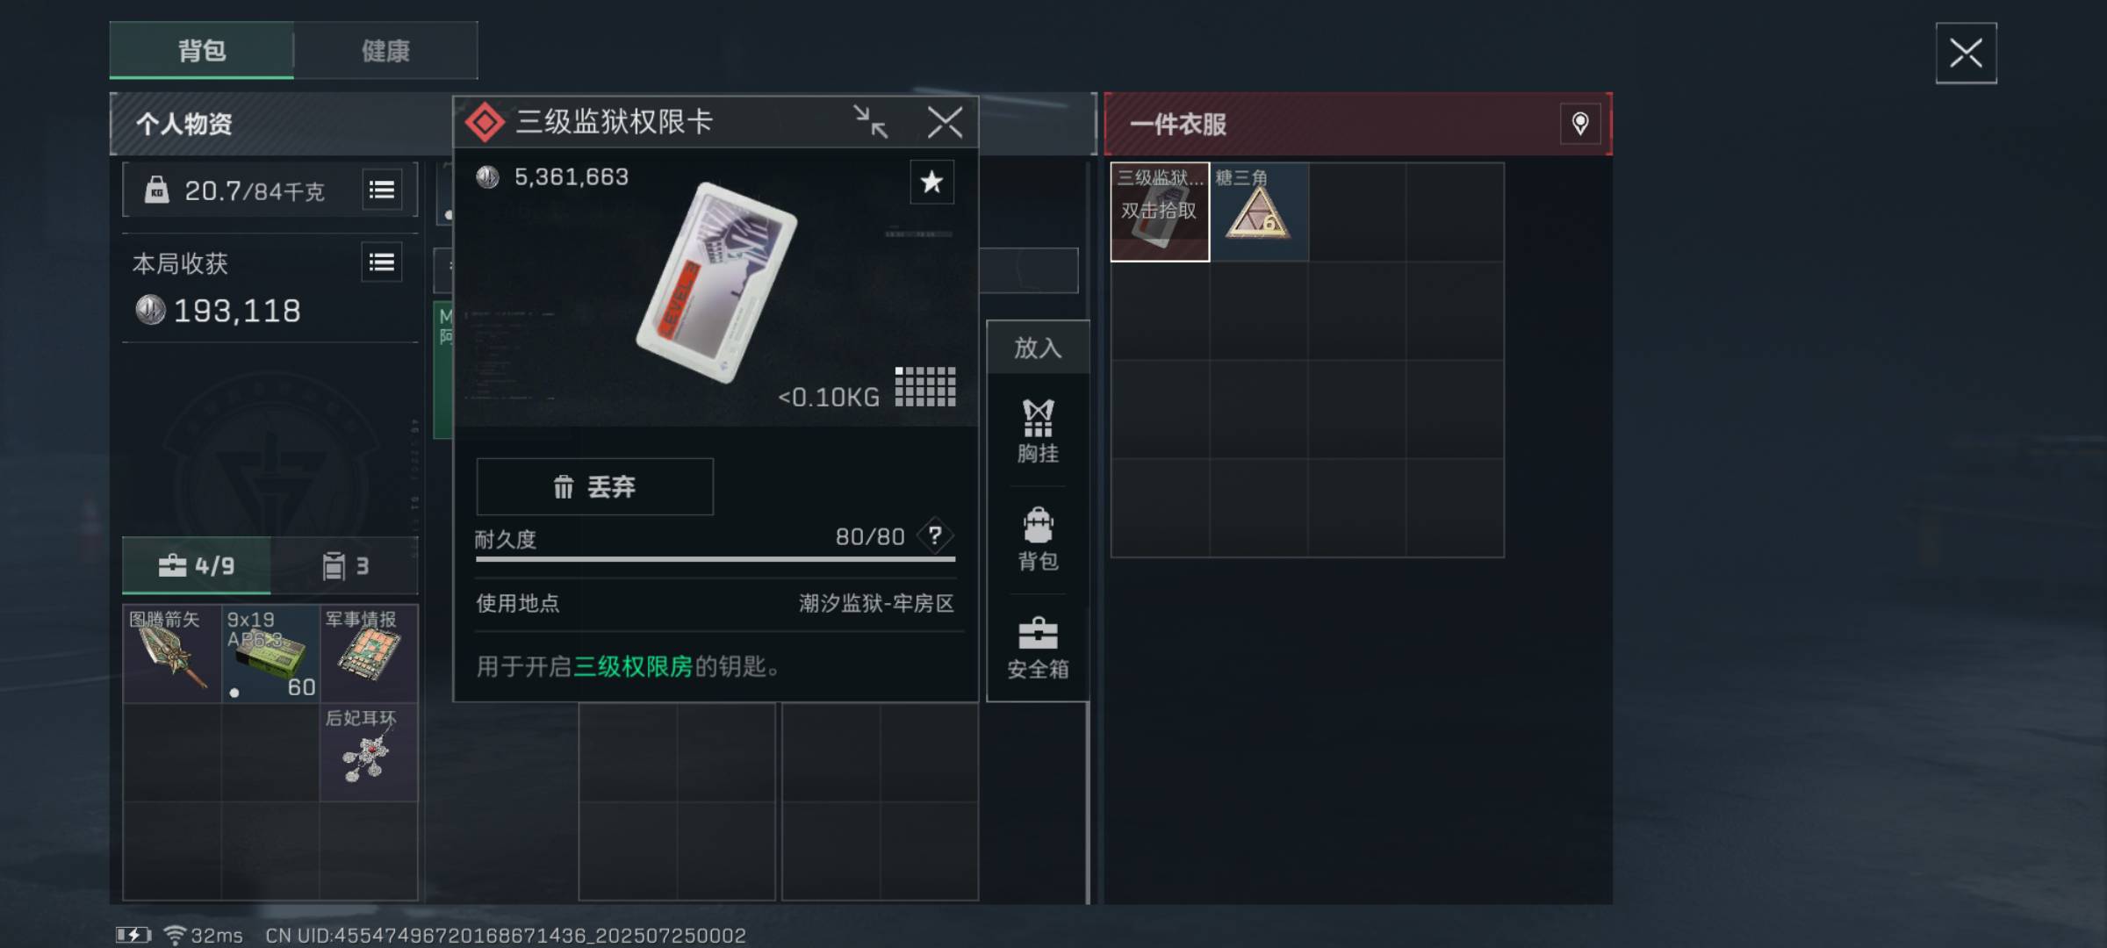This screenshot has width=2107, height=948.
Task: Switch to the pocket tab showing 3
Action: pyautogui.click(x=345, y=566)
